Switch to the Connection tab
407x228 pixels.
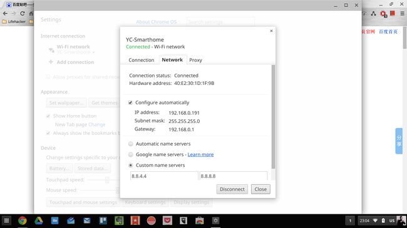tap(142, 60)
